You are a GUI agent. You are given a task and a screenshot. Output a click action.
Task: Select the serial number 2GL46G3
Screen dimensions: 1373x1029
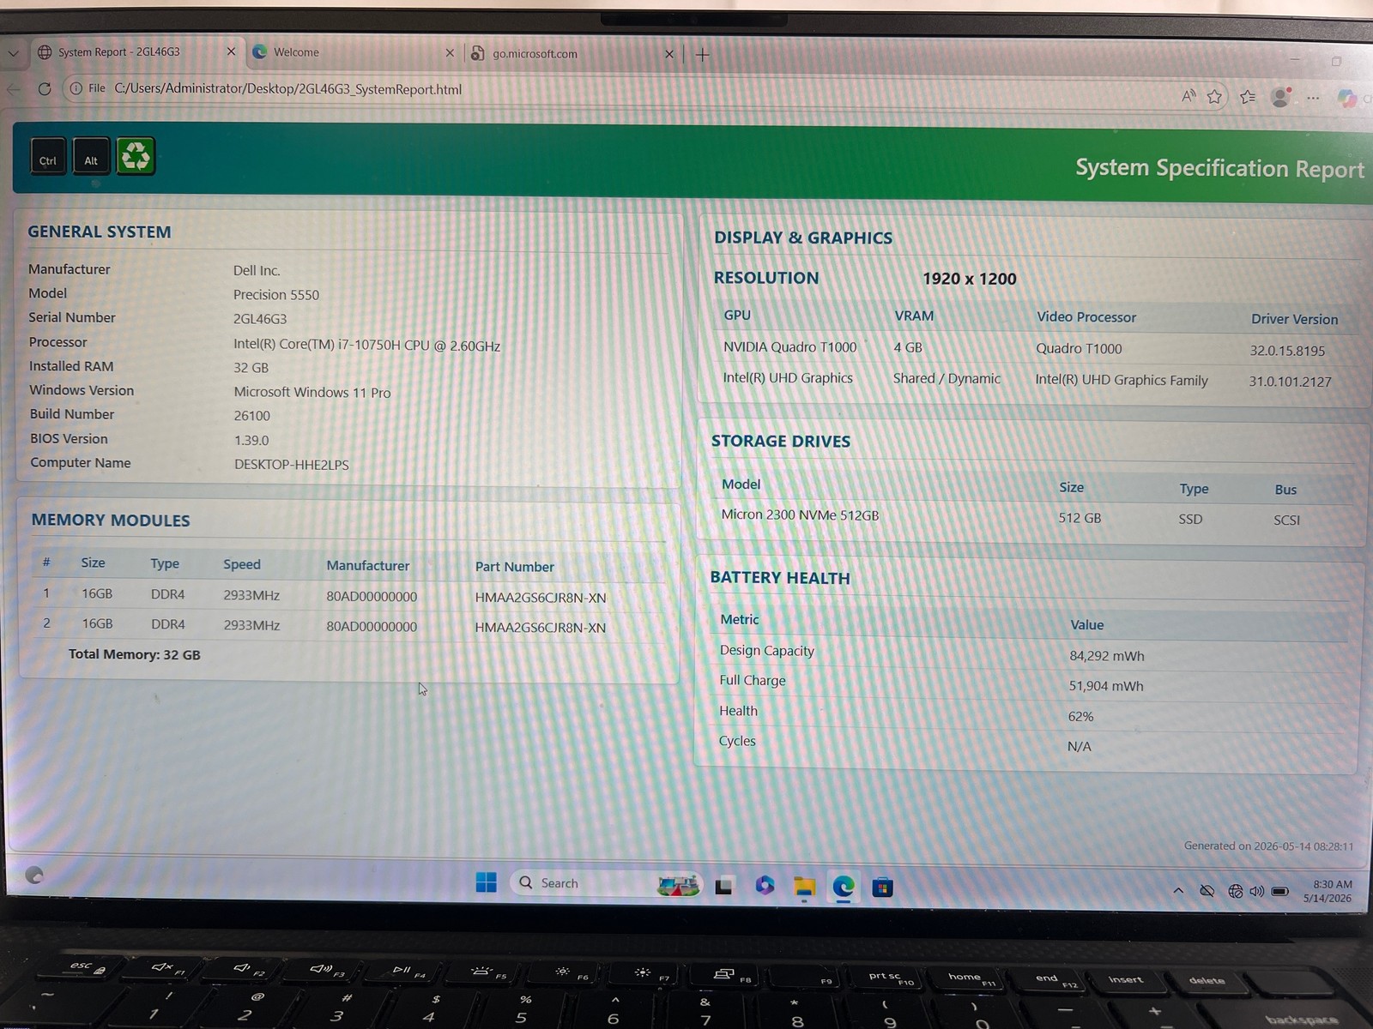click(x=260, y=319)
